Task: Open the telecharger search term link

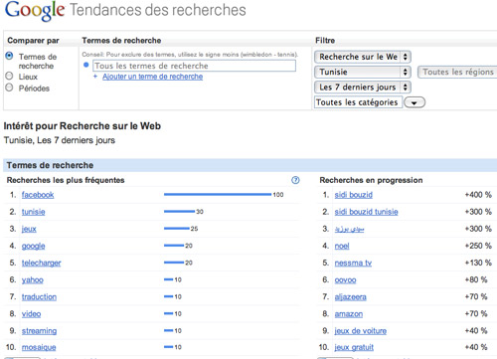Action: point(41,263)
